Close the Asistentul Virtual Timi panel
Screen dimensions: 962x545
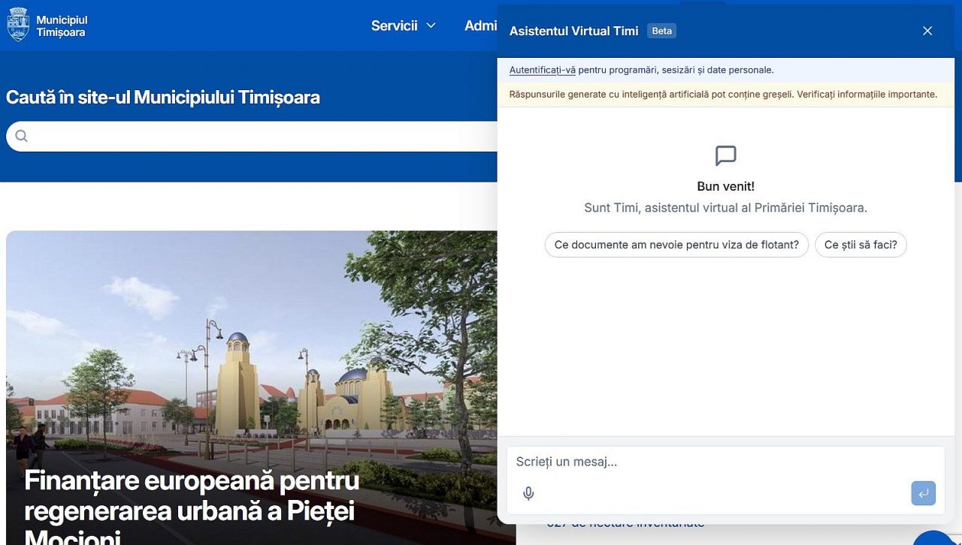(927, 31)
